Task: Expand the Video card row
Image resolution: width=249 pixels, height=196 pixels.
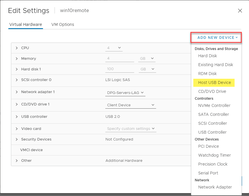Action: coord(17,129)
